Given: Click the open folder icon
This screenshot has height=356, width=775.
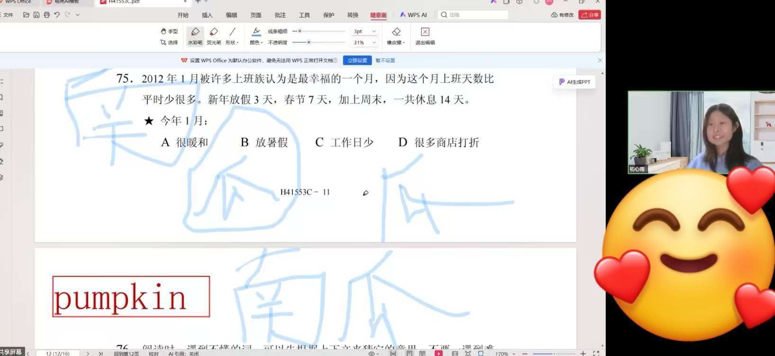Looking at the screenshot, I should pyautogui.click(x=26, y=15).
